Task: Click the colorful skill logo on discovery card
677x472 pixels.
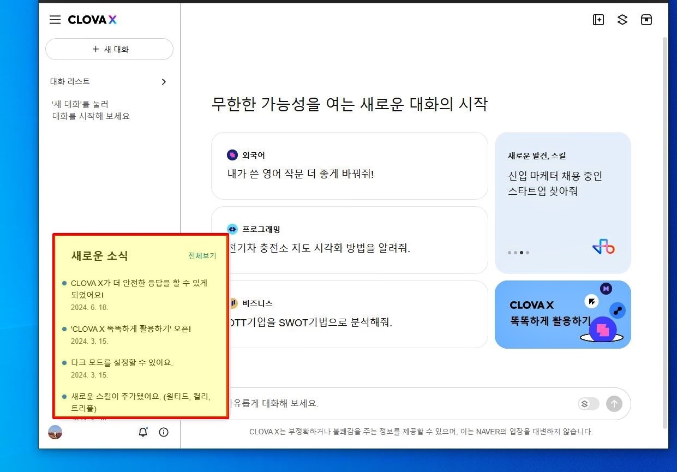Action: point(603,248)
